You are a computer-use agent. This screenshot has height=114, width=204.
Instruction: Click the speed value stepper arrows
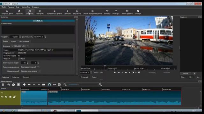20,37
